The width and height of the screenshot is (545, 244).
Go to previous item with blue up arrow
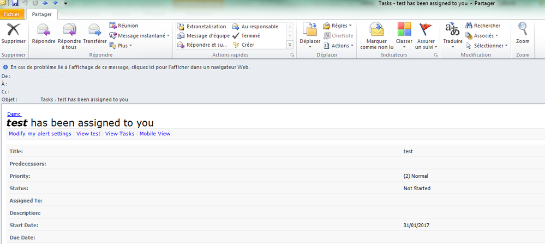click(x=45, y=3)
